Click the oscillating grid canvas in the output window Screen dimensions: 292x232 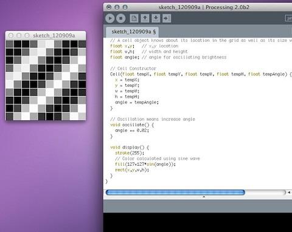point(46,80)
